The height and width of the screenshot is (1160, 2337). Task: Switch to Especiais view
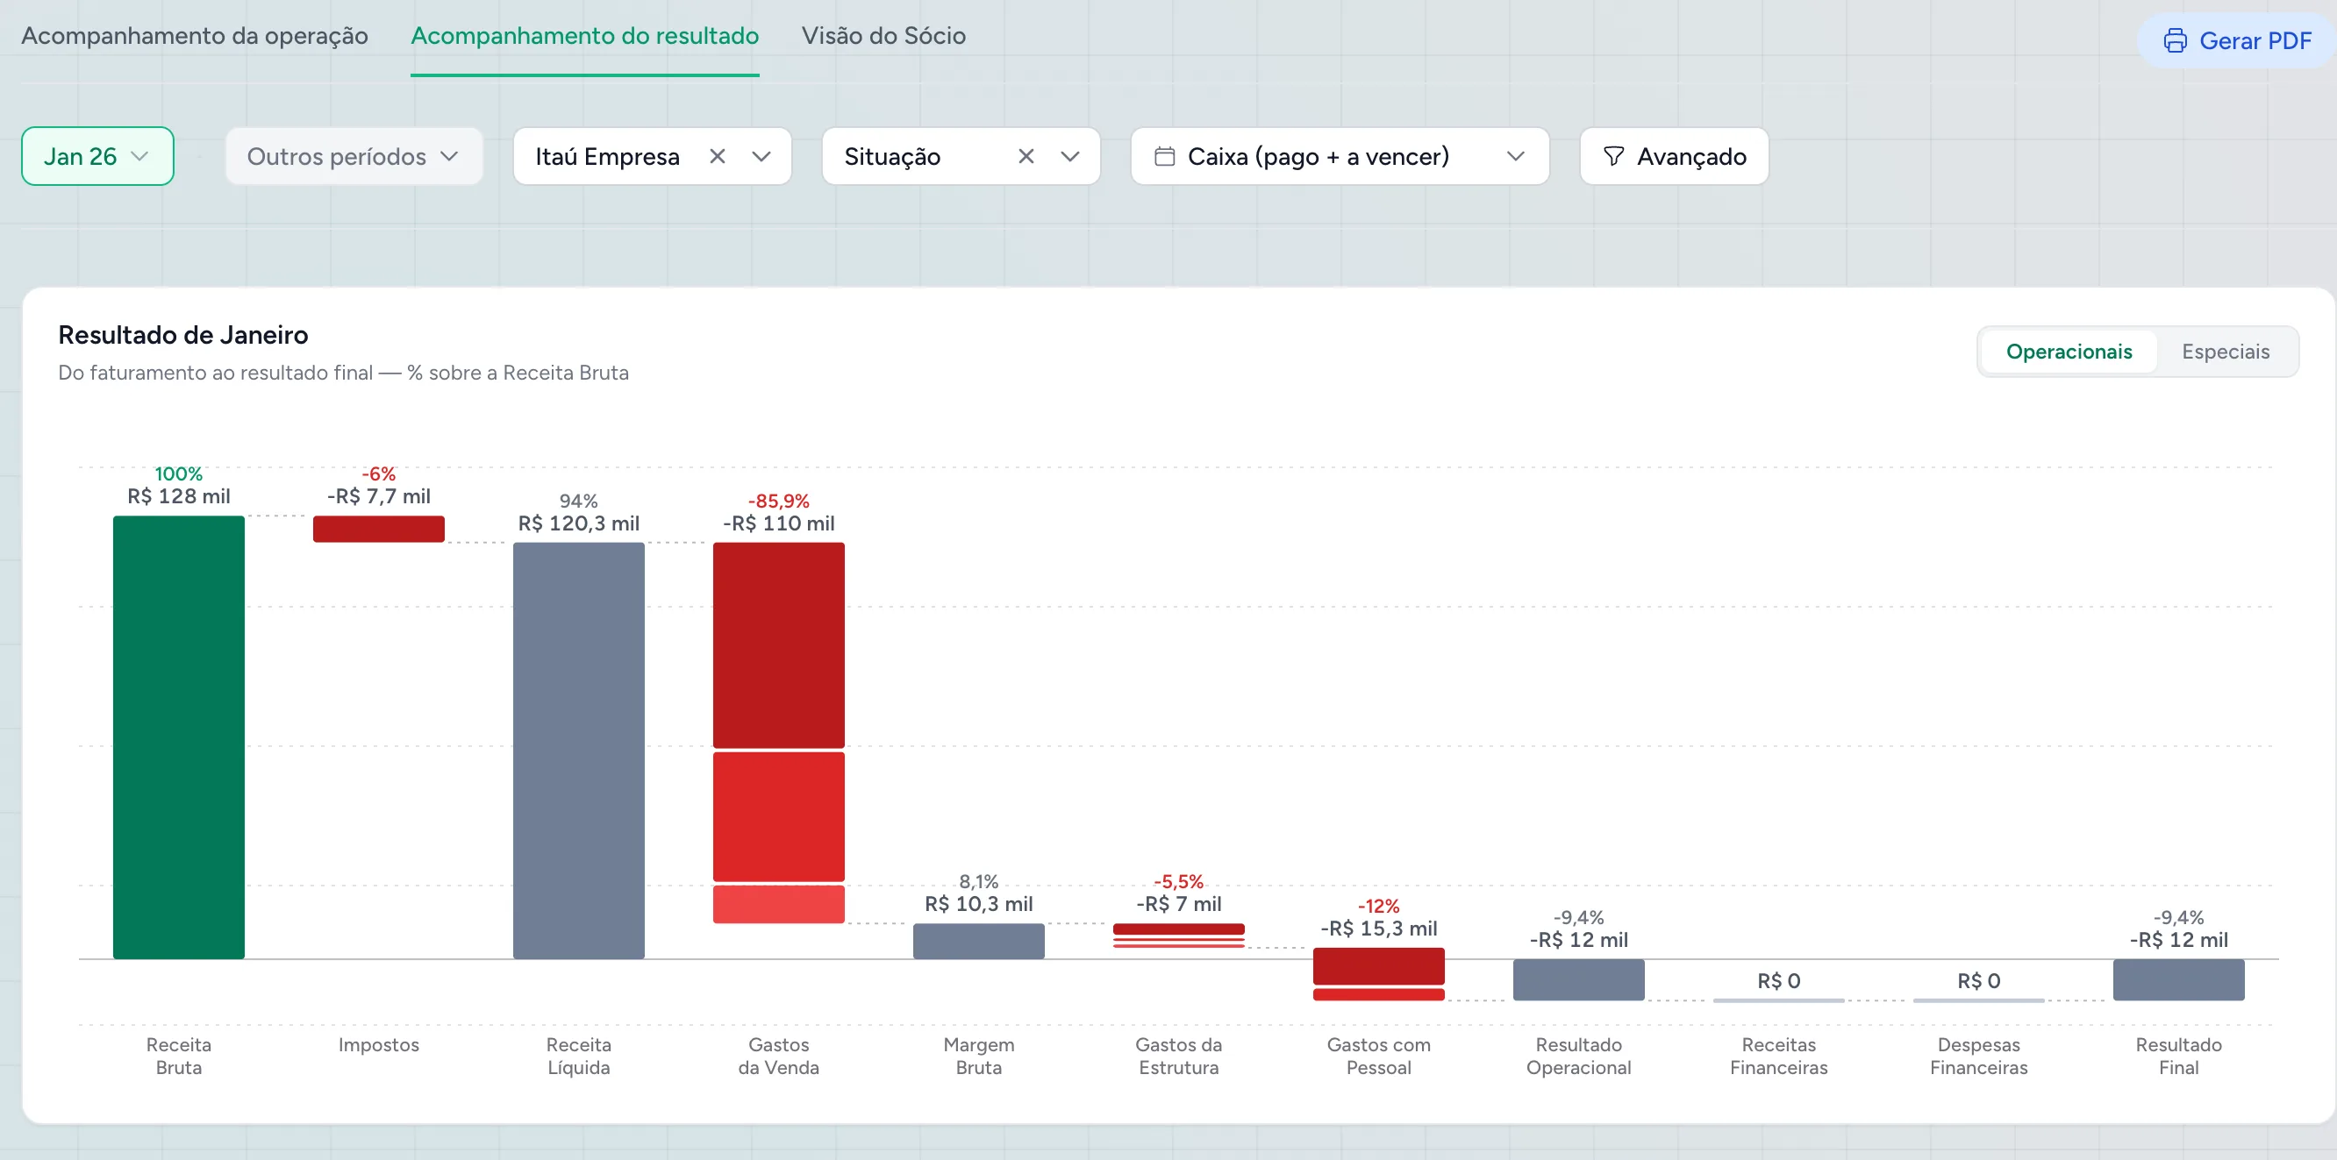pyautogui.click(x=2226, y=351)
